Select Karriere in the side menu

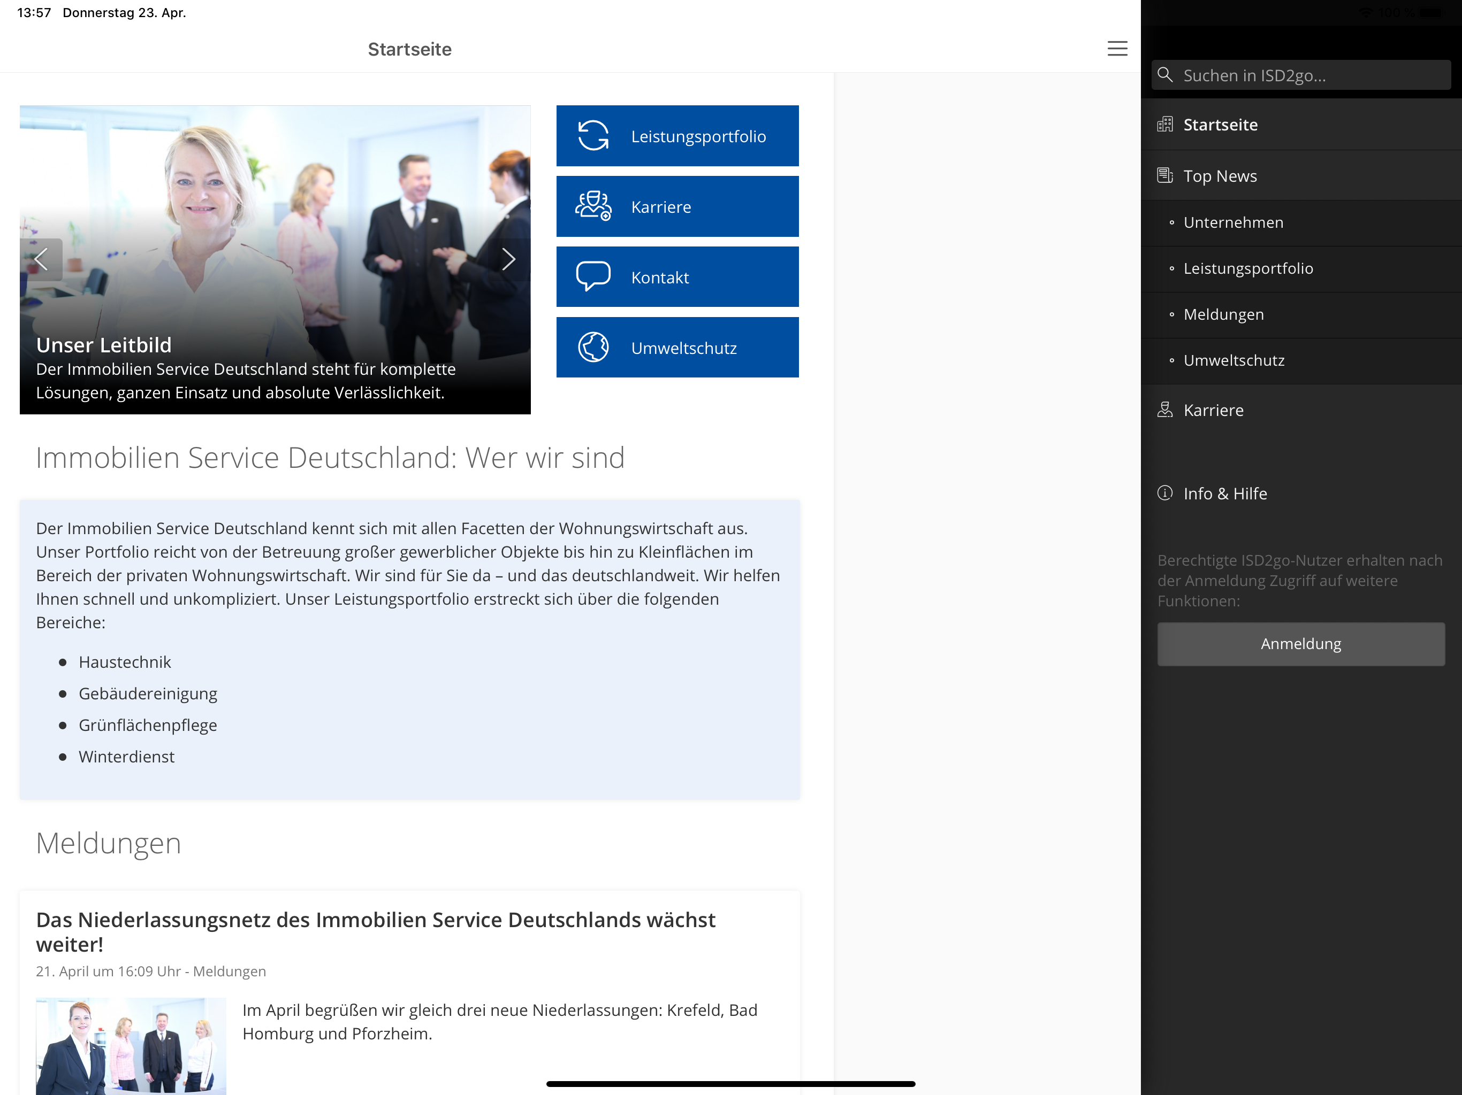[x=1301, y=410]
